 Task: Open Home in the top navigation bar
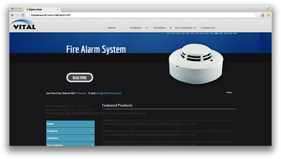tap(112, 28)
